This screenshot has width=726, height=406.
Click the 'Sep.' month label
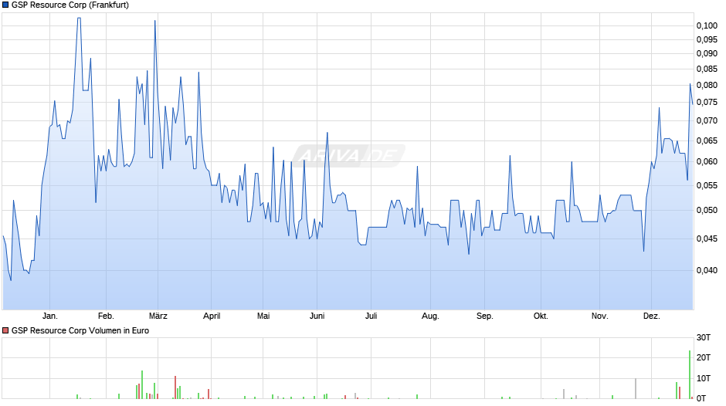(x=485, y=316)
